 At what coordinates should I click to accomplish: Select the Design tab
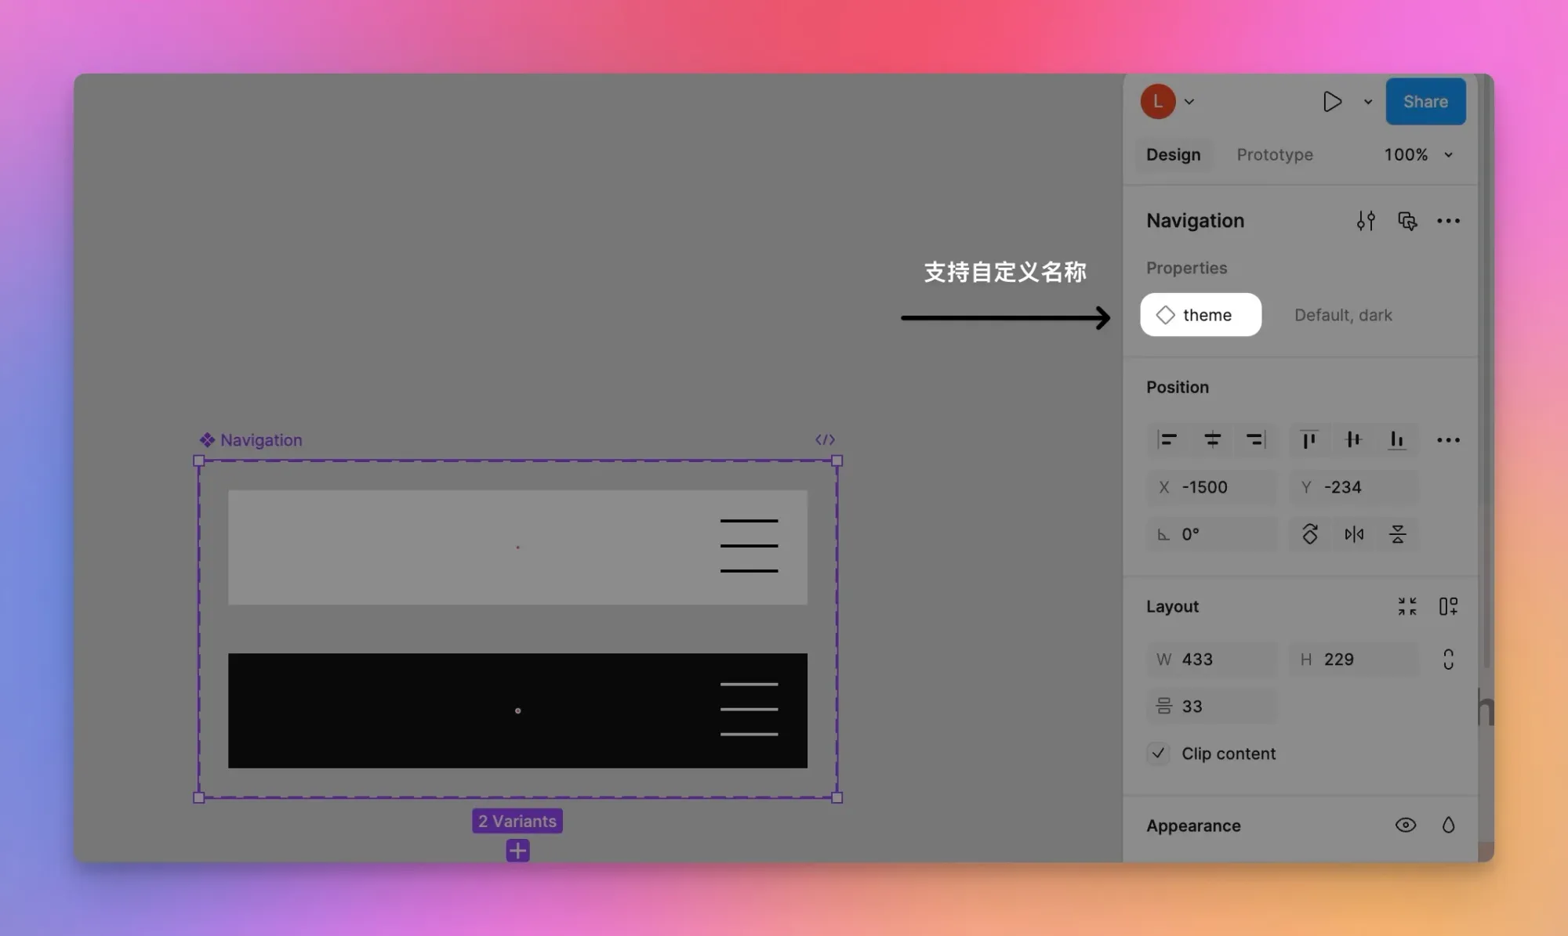pyautogui.click(x=1173, y=155)
